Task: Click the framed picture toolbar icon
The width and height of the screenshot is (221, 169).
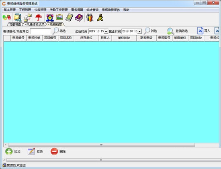Action: [59, 17]
